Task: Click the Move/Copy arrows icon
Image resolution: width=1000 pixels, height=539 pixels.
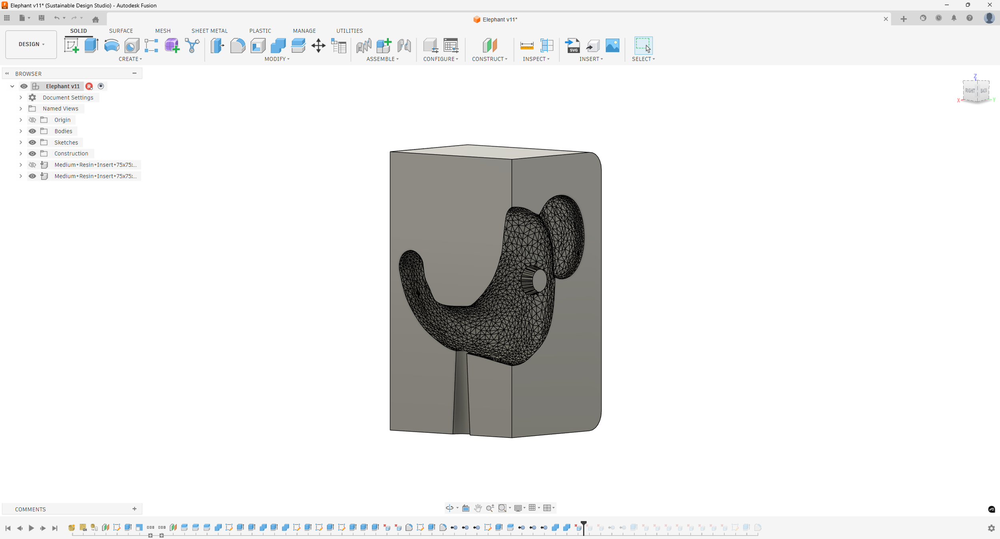Action: (318, 46)
